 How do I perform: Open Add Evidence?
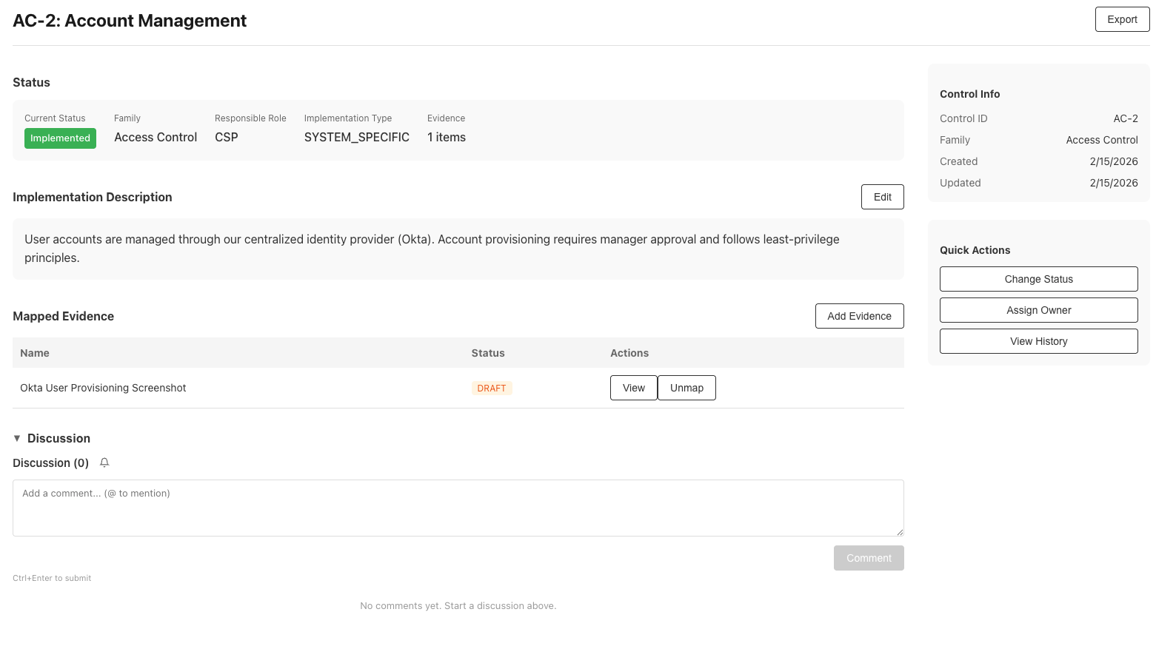859,316
